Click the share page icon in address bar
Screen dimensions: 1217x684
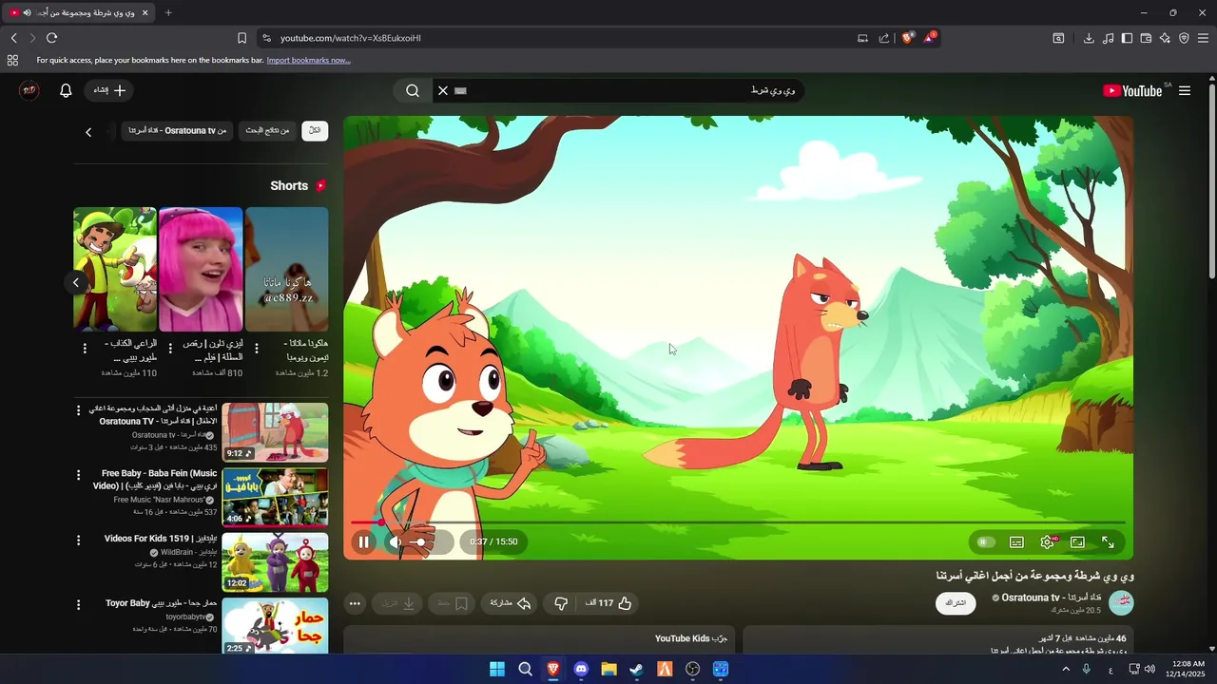point(884,38)
